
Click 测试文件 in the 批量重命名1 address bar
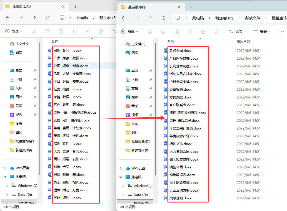(x=252, y=18)
